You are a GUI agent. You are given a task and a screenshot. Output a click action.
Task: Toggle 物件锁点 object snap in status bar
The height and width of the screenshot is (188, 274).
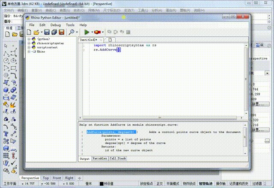[x=189, y=183]
